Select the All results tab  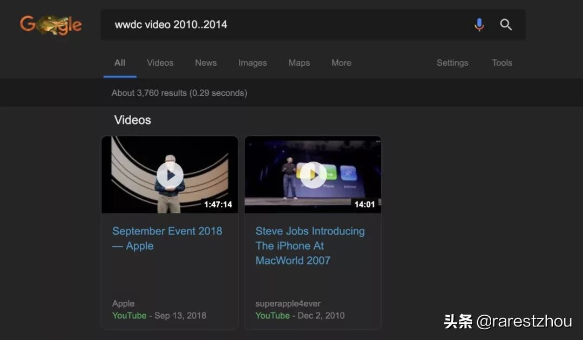coord(119,63)
